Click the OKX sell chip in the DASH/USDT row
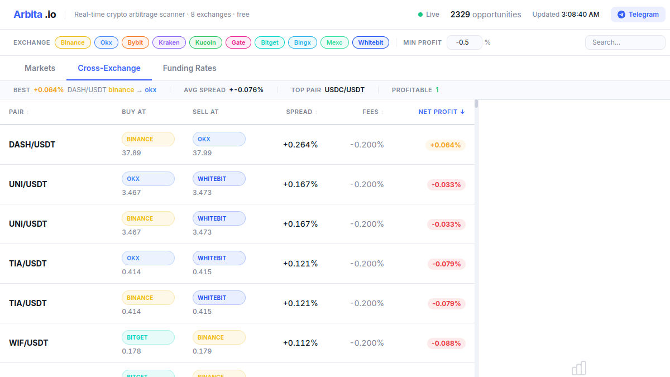 coord(219,139)
